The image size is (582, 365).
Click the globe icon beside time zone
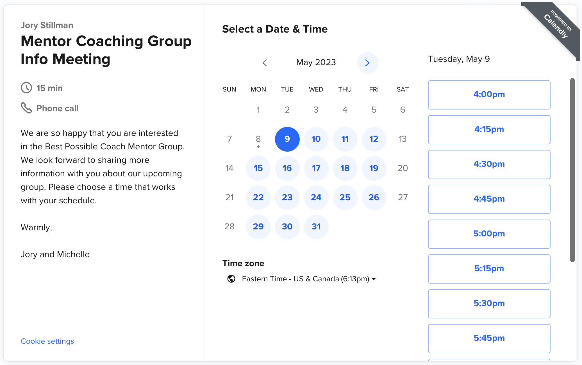231,279
